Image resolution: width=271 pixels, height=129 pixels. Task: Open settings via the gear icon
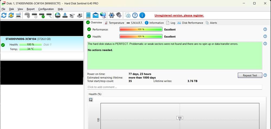coord(111,15)
